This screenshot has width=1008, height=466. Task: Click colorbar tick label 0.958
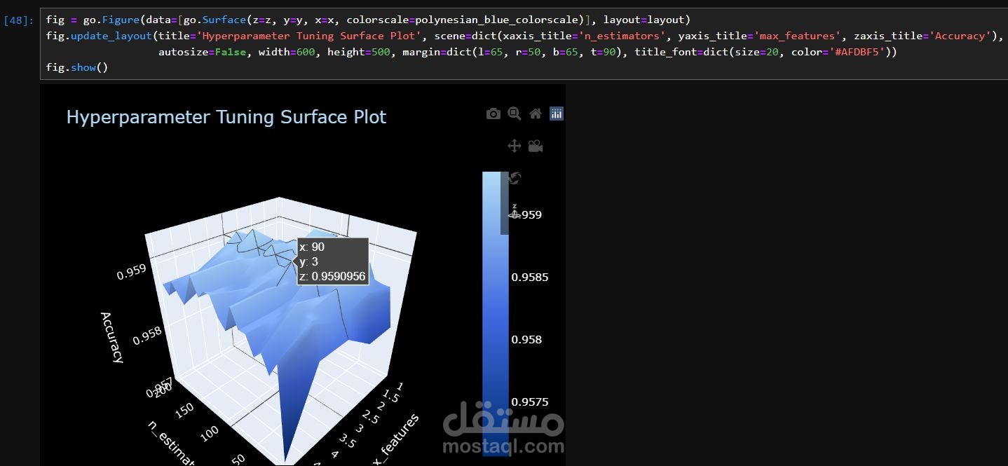526,339
